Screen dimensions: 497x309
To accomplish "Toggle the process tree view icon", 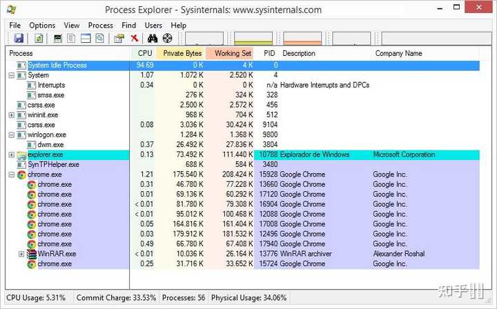I will (71, 39).
